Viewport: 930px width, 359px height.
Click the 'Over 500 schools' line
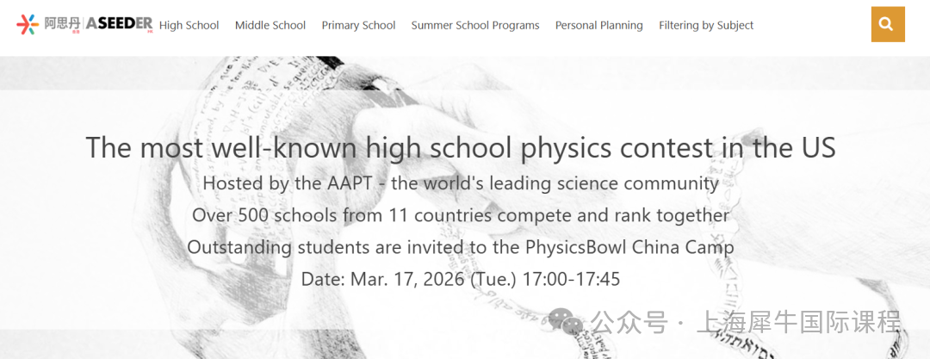tap(461, 215)
